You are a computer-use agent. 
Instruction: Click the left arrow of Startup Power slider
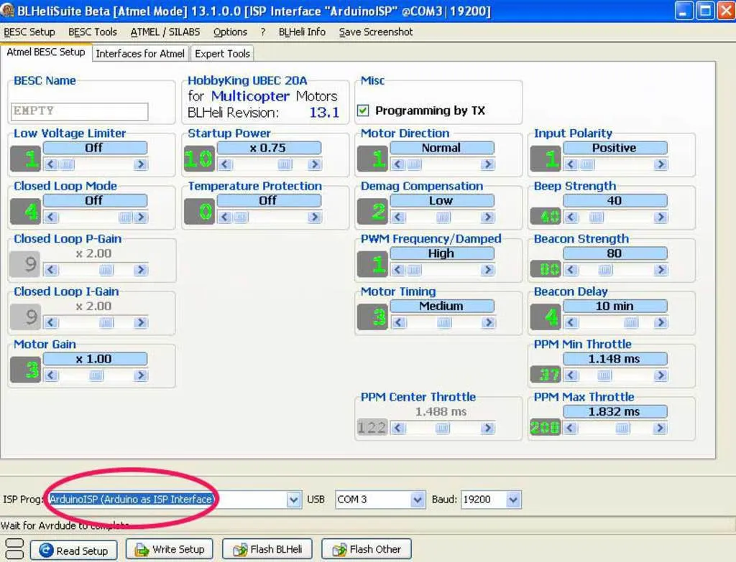(x=224, y=164)
